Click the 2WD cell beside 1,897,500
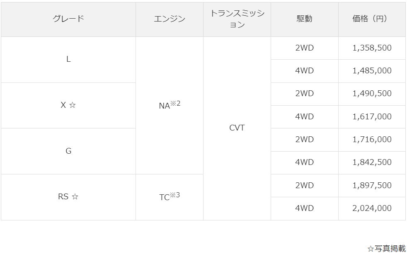 [x=304, y=185]
